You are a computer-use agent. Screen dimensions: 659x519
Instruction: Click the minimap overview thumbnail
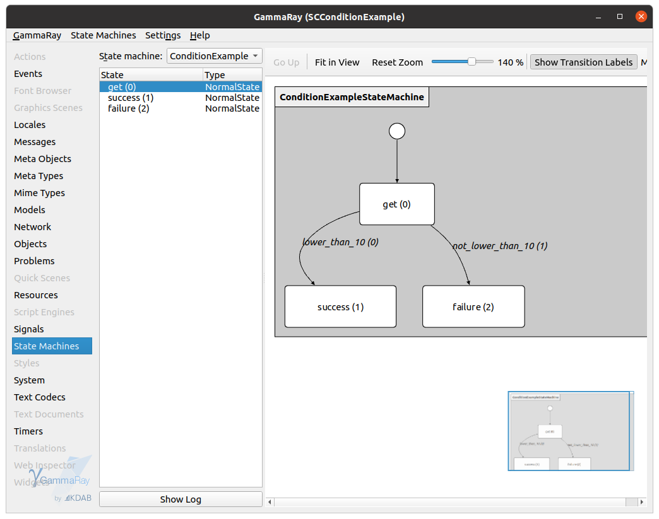[571, 431]
